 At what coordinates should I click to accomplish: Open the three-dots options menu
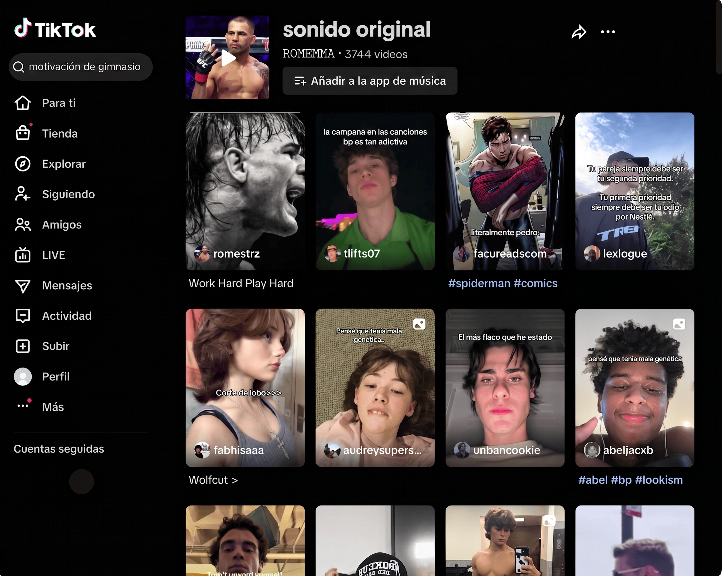[608, 32]
